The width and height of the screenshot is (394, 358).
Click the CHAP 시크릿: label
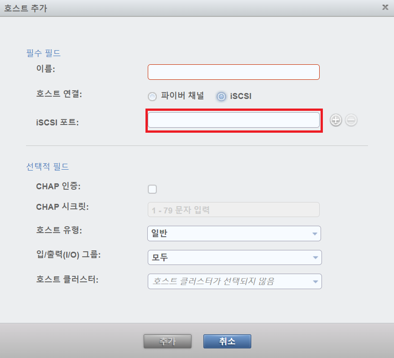coord(62,207)
